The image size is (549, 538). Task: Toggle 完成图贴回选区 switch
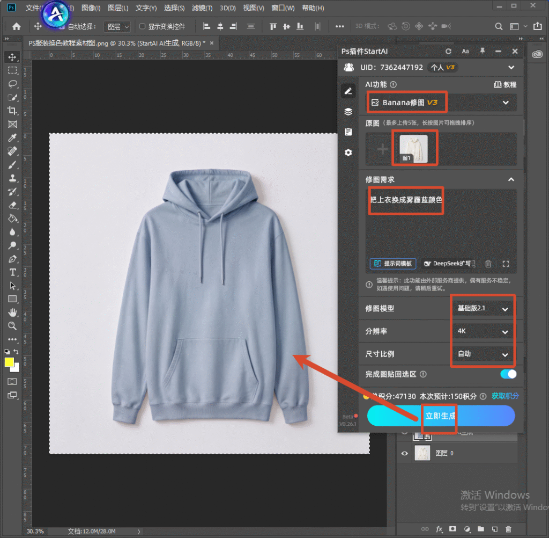click(x=508, y=374)
